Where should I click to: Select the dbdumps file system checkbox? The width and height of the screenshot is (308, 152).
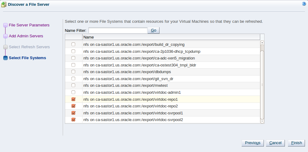(73, 72)
